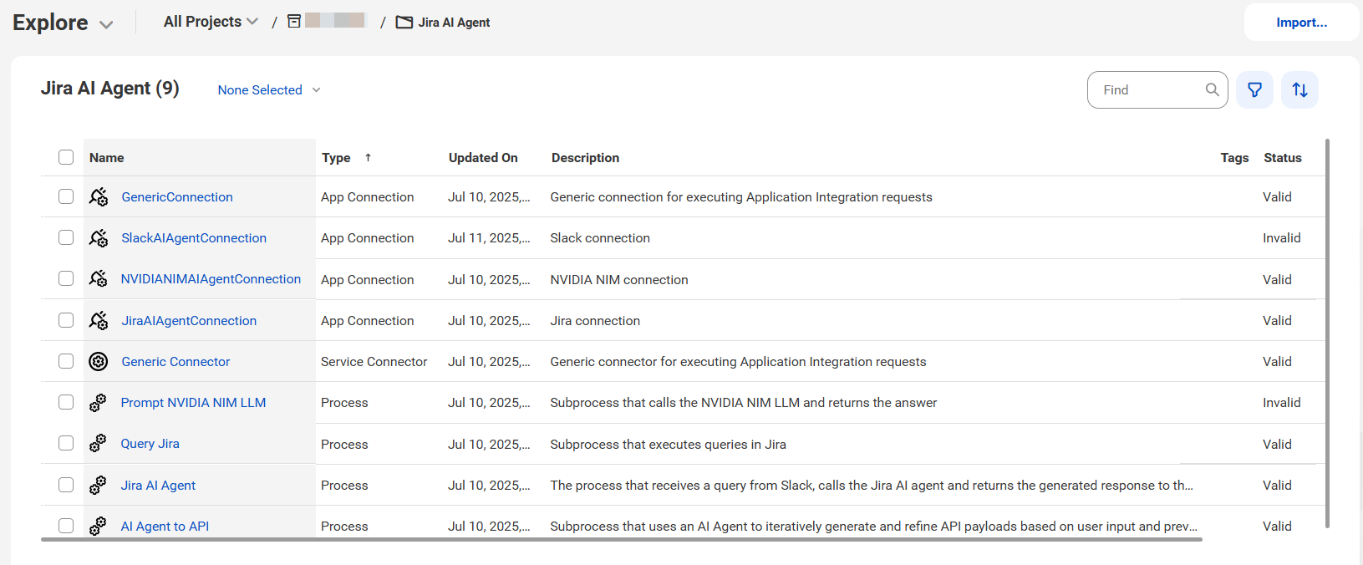Open the sort arrows button
This screenshot has width=1363, height=565.
(x=1299, y=89)
